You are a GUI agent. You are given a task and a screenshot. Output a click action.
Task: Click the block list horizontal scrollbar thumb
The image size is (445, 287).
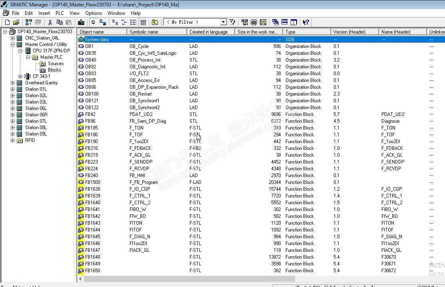tap(190, 279)
